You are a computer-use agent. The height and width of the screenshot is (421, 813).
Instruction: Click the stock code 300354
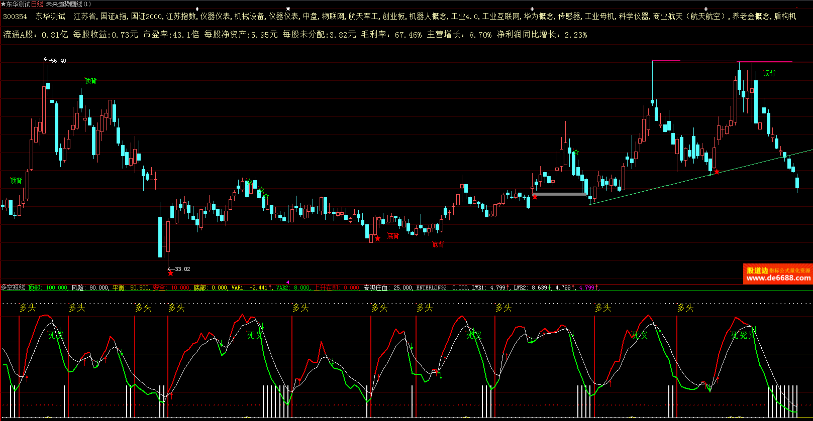pyautogui.click(x=15, y=17)
